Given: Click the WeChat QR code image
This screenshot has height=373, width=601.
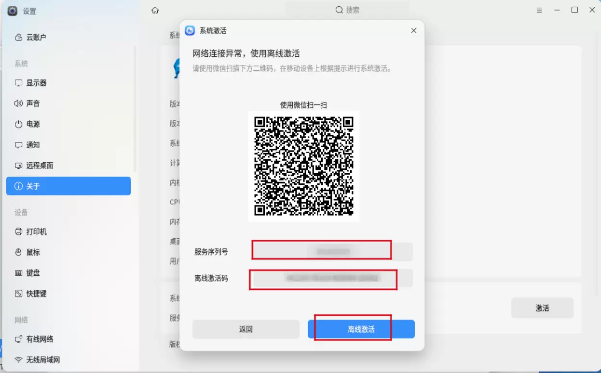Looking at the screenshot, I should 303,166.
